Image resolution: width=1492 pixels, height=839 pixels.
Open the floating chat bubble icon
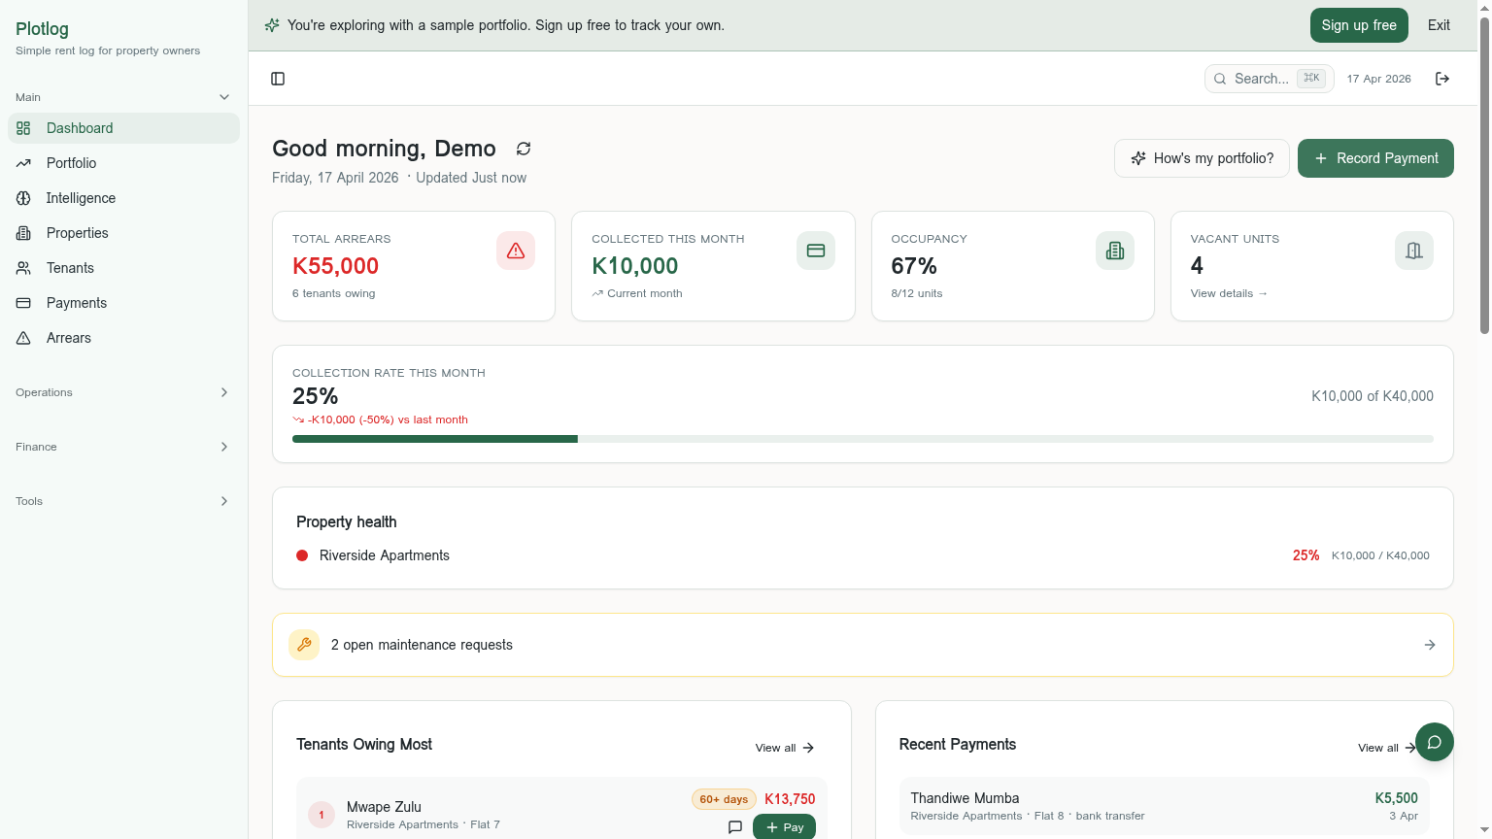tap(1435, 742)
